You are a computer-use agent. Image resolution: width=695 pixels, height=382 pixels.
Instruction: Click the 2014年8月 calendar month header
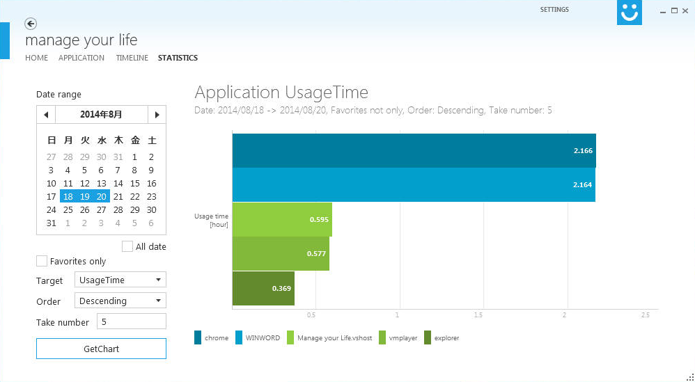coord(101,115)
